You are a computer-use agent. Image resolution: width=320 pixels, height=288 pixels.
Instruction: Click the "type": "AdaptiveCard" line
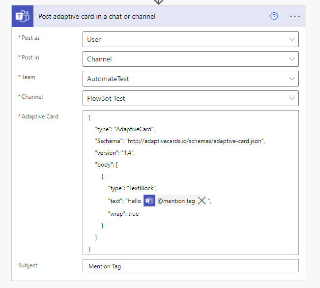125,129
